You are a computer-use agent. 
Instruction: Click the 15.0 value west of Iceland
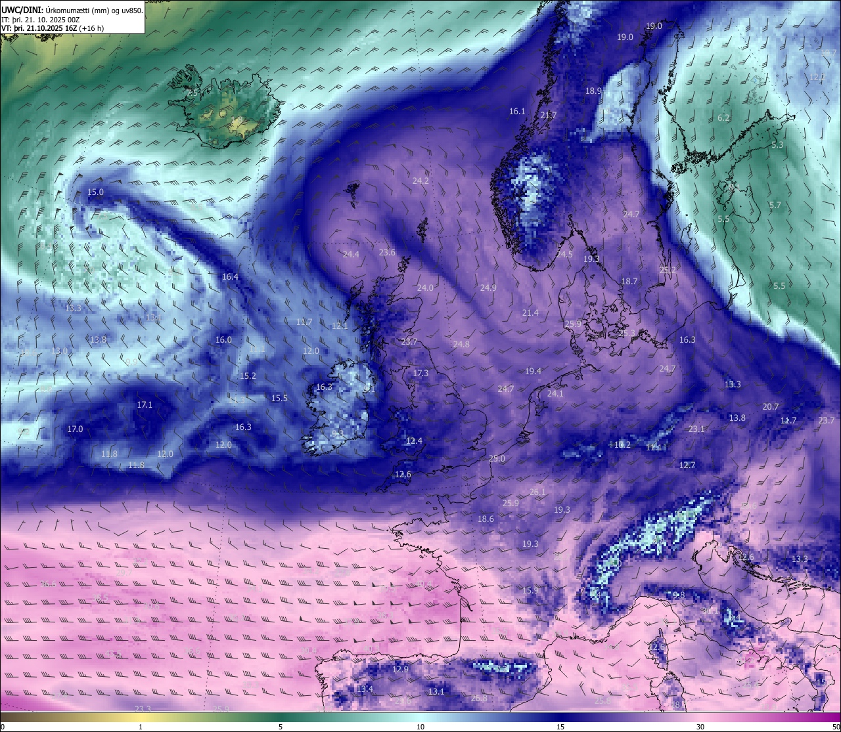point(95,192)
